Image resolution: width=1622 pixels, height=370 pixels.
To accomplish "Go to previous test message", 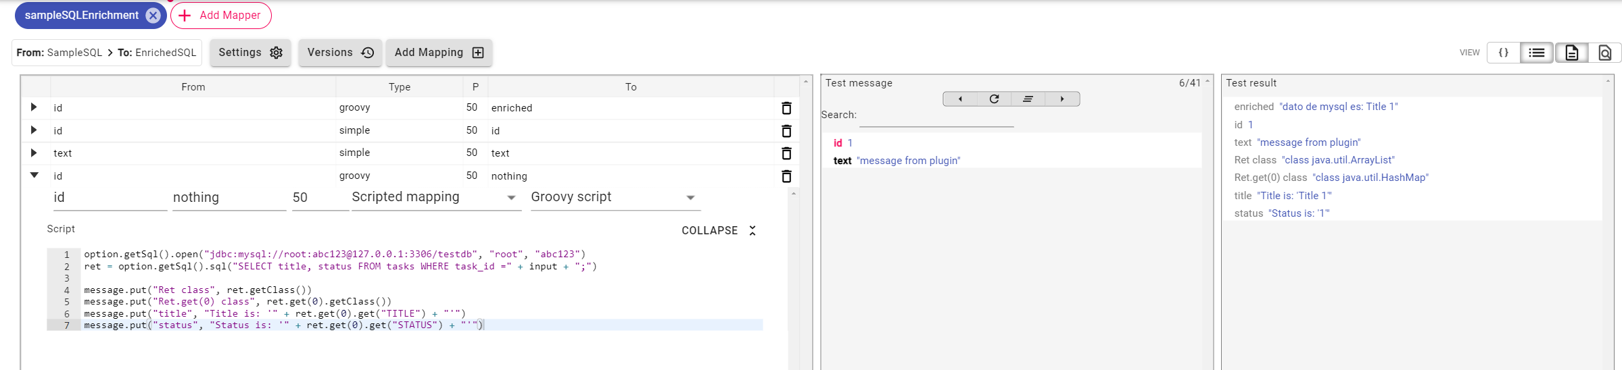I will coord(960,99).
